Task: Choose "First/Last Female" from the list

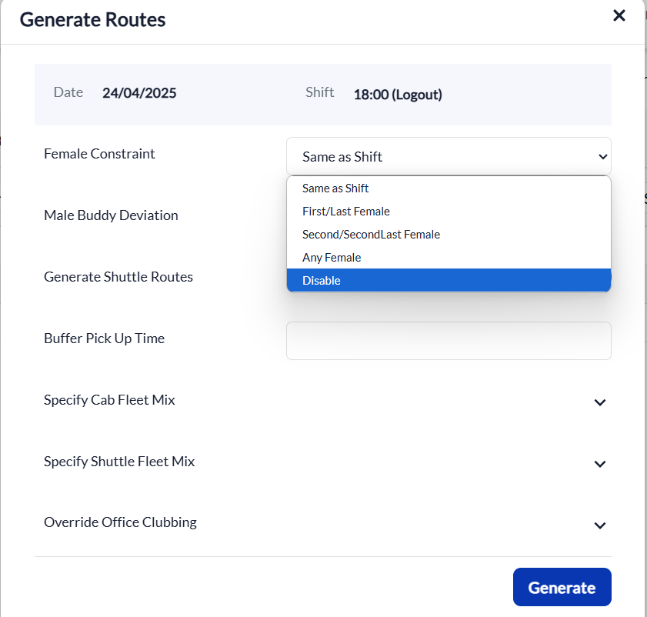Action: 346,212
